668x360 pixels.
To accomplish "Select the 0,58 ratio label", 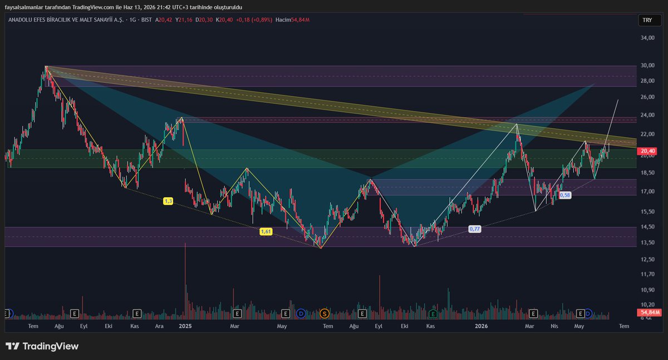I will tap(564, 195).
